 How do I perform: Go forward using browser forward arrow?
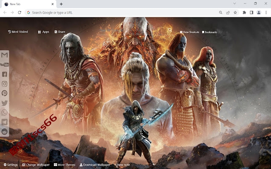click(x=12, y=12)
